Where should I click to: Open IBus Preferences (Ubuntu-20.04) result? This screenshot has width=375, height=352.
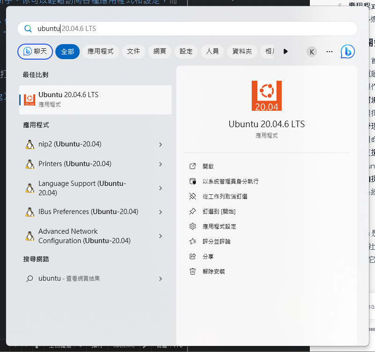pyautogui.click(x=96, y=212)
